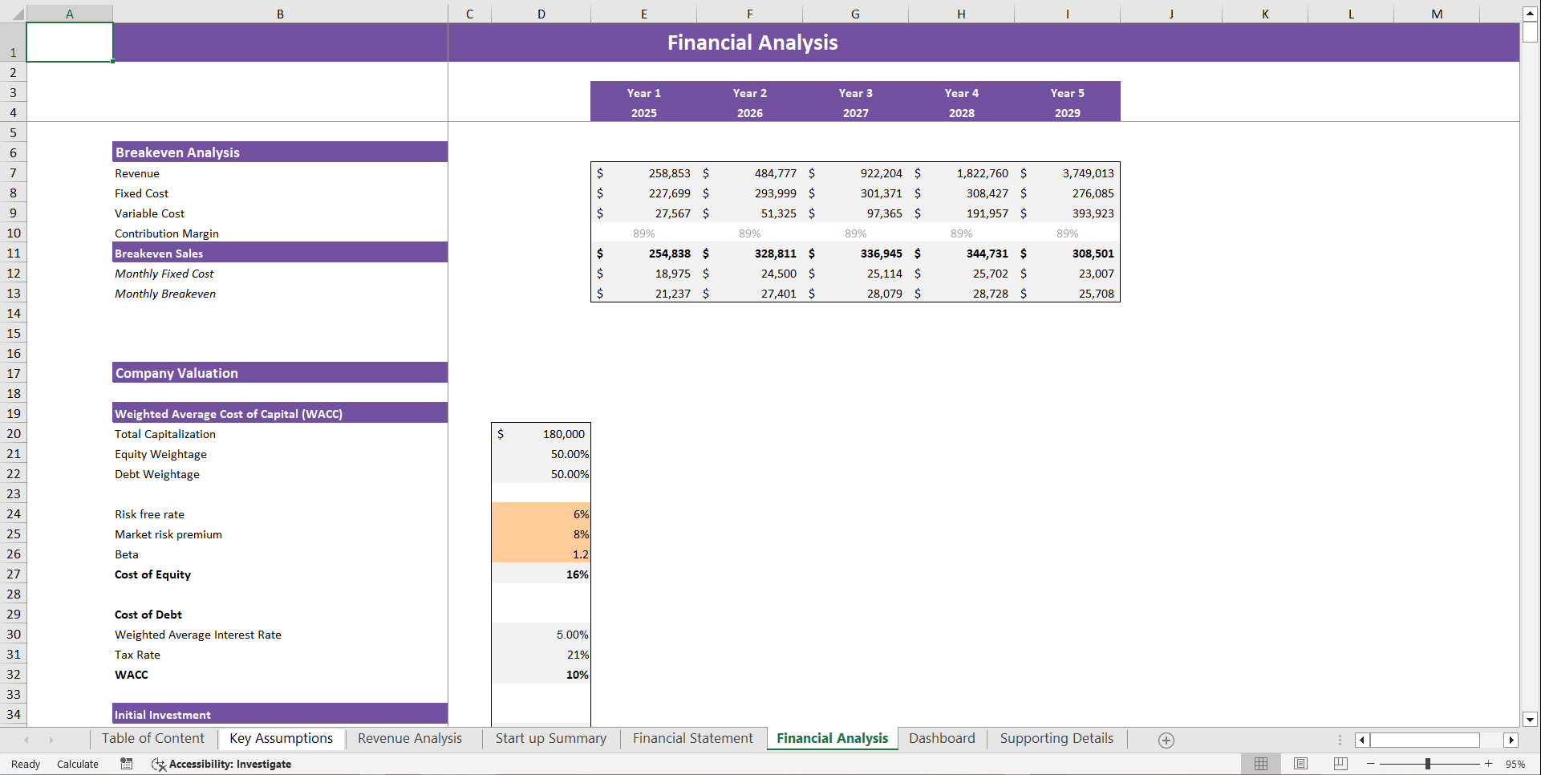Start macro recording from the status bar
1541x775 pixels.
click(126, 764)
